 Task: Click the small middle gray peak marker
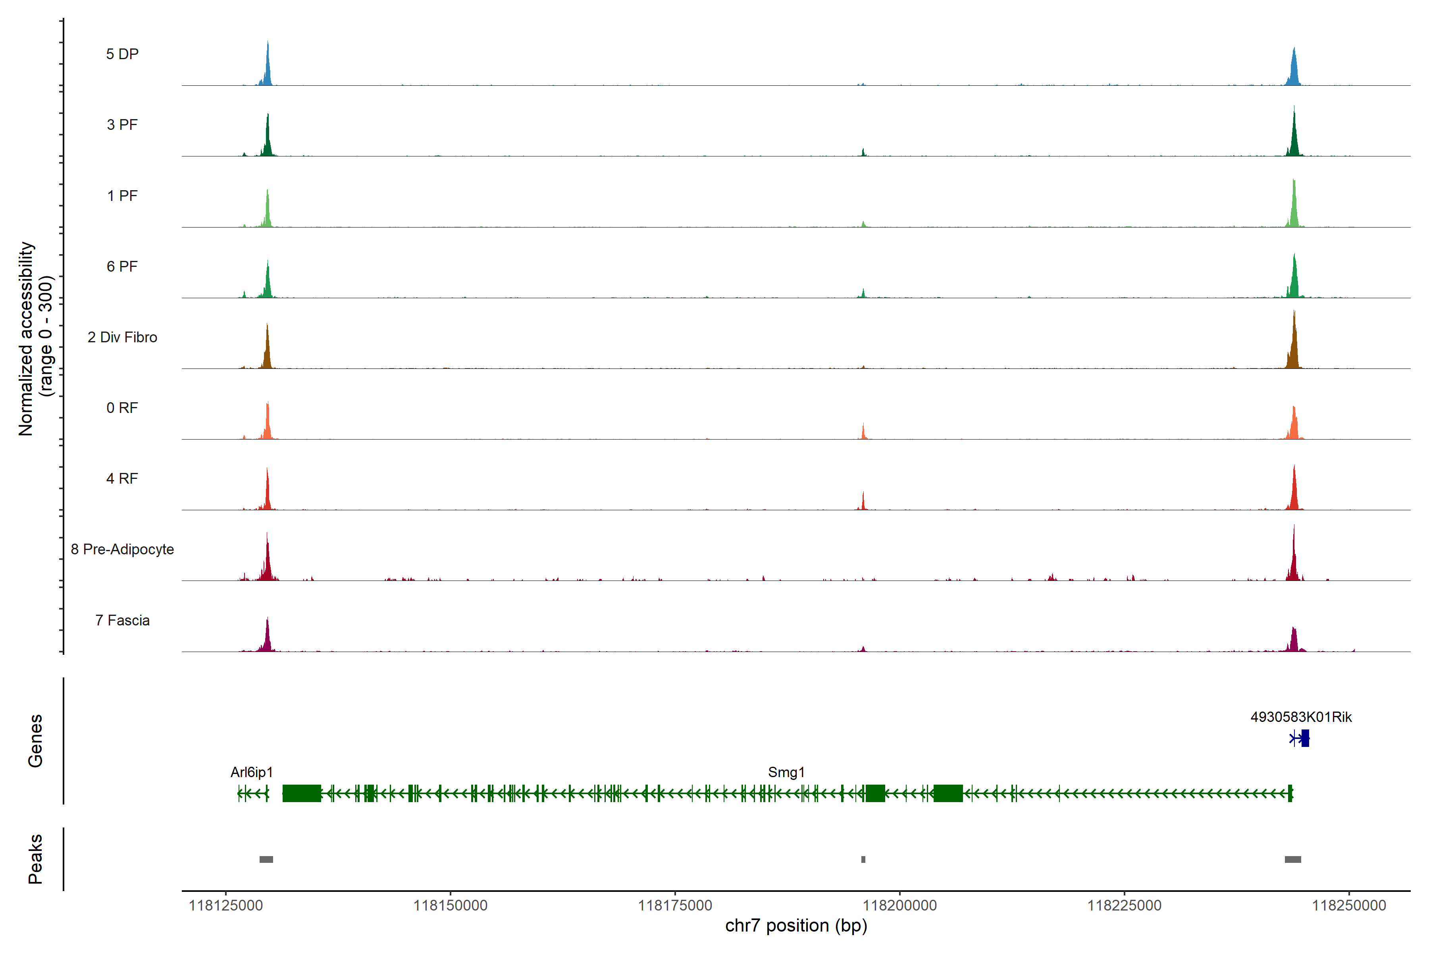click(x=863, y=859)
